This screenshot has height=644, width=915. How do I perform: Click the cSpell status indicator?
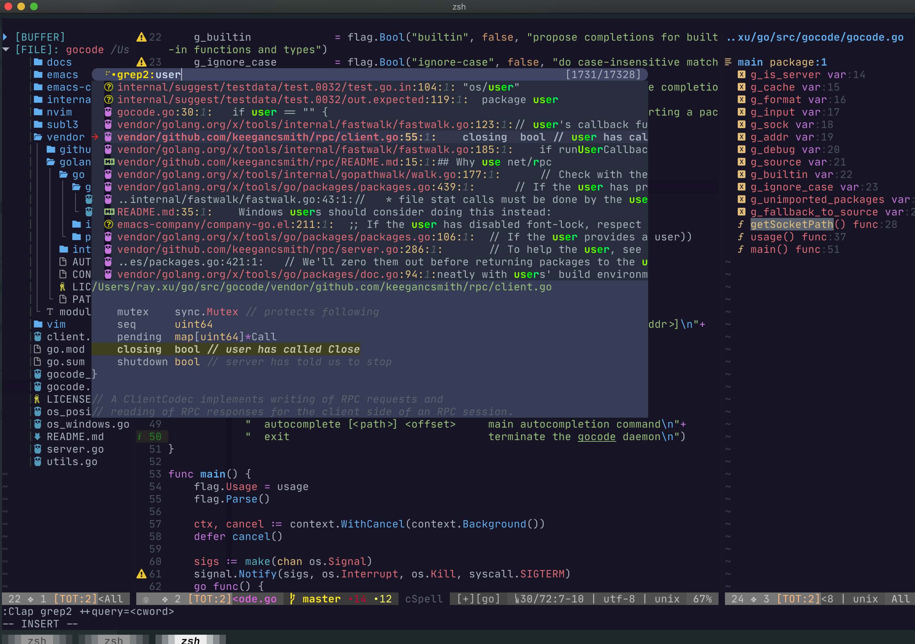[424, 599]
